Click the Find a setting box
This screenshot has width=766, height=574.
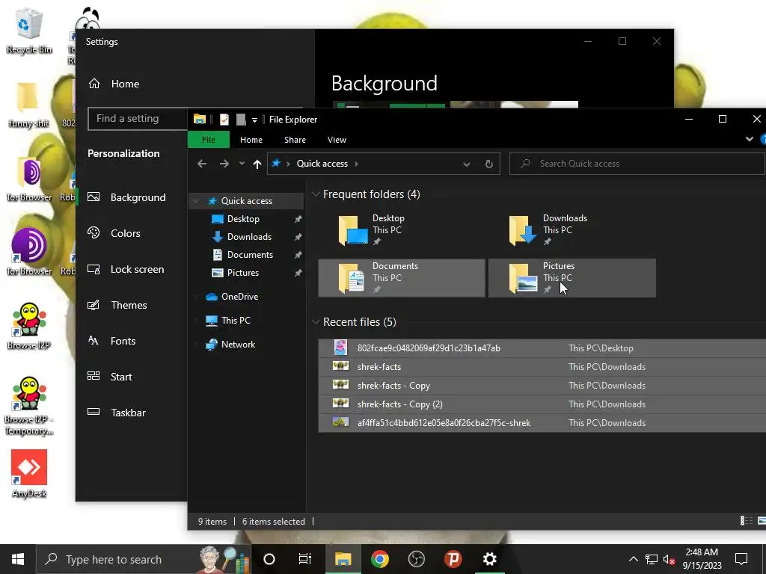coord(138,119)
